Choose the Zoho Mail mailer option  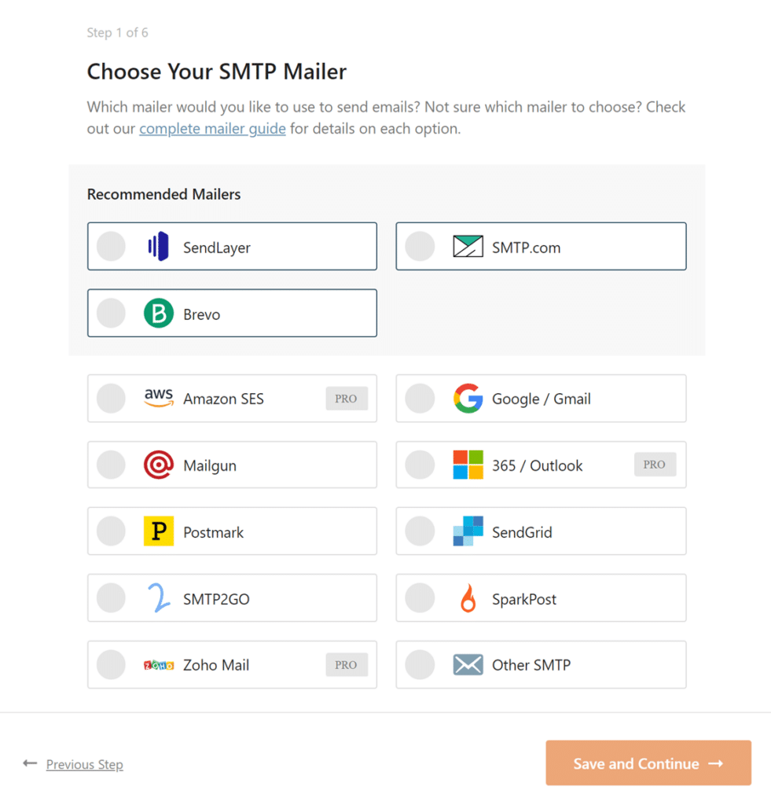click(x=111, y=664)
